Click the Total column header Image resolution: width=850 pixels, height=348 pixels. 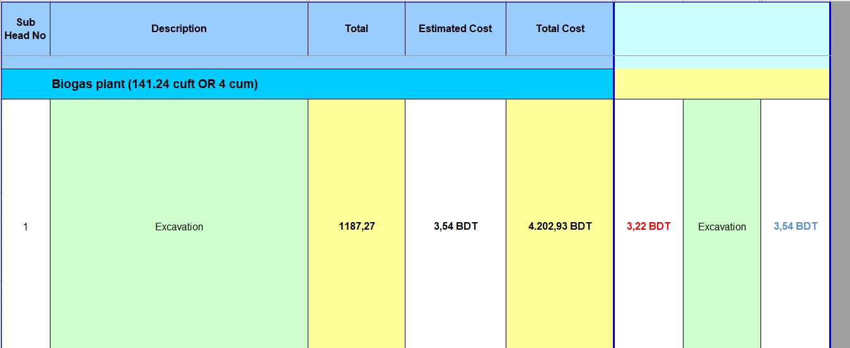click(x=356, y=29)
